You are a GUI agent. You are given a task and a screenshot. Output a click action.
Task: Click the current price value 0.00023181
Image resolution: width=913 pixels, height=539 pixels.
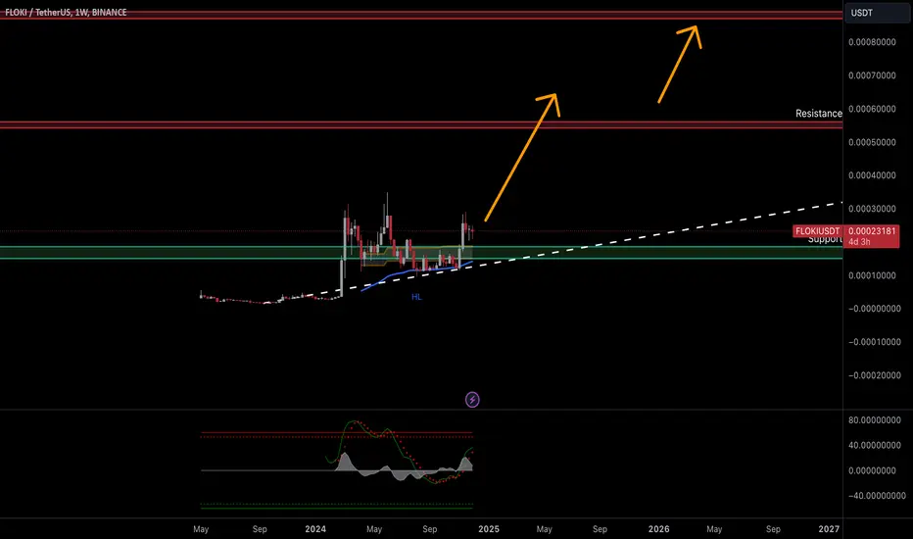(872, 231)
